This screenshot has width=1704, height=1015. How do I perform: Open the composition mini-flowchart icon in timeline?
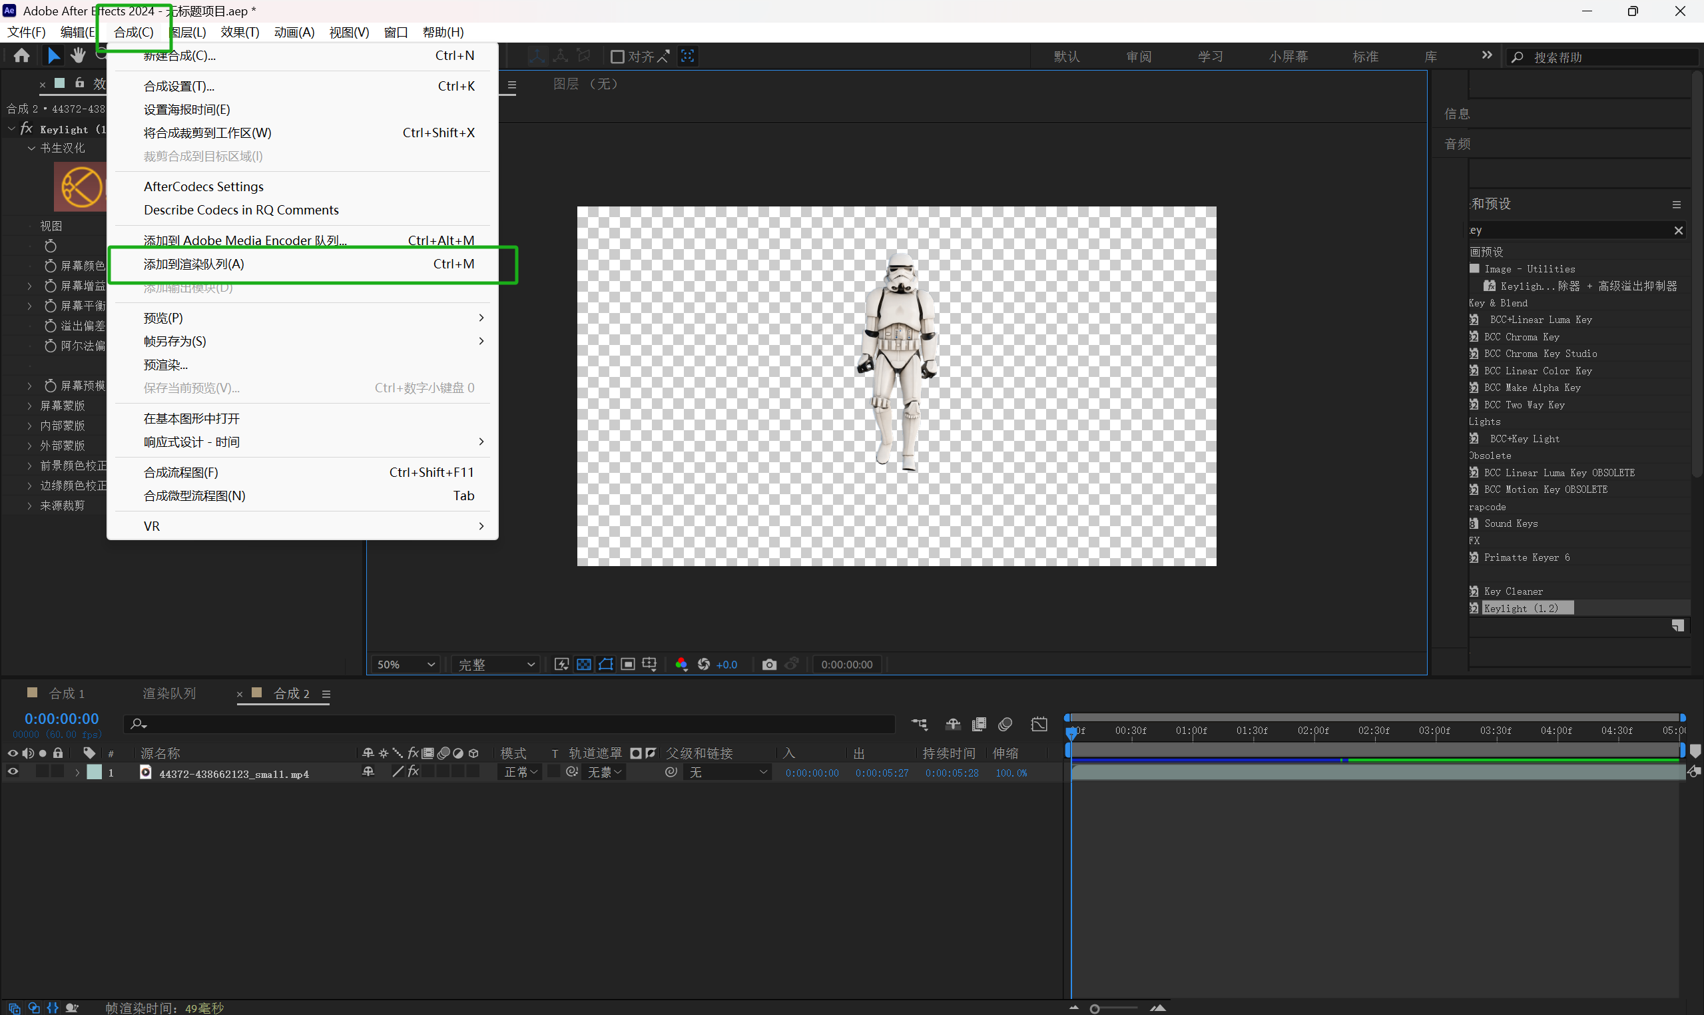pos(920,725)
